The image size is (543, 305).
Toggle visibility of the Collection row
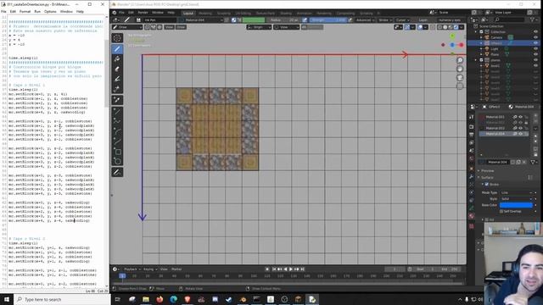[x=535, y=32]
